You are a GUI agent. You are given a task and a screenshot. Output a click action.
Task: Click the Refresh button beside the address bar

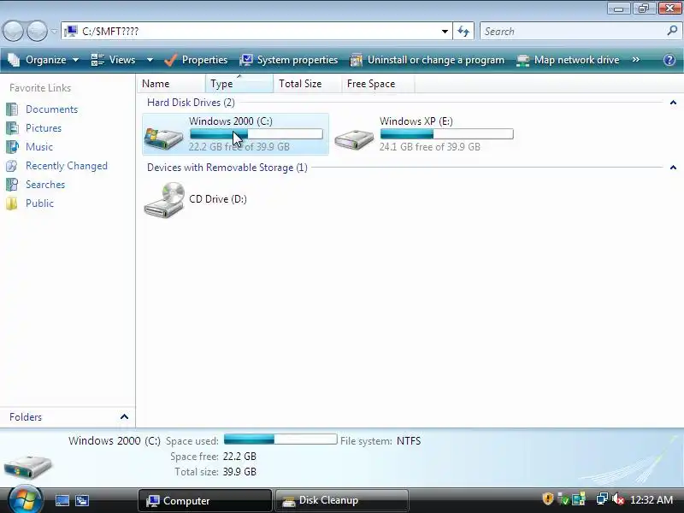pos(463,32)
